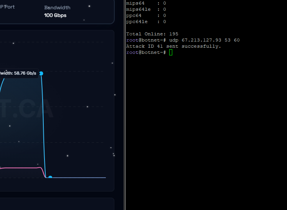Select the 'mips64 : 0' terminal row

pyautogui.click(x=146, y=3)
